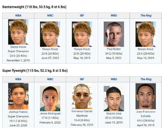Click the Fernando Daniel Martinez photo thumbnail
Screen dimensions: 162x128
pyautogui.click(x=82, y=96)
